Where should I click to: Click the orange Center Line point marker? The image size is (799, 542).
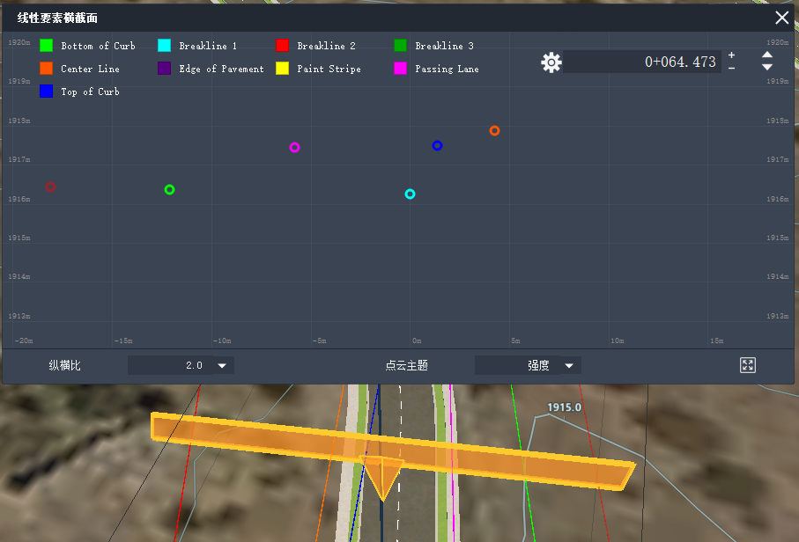tap(494, 131)
